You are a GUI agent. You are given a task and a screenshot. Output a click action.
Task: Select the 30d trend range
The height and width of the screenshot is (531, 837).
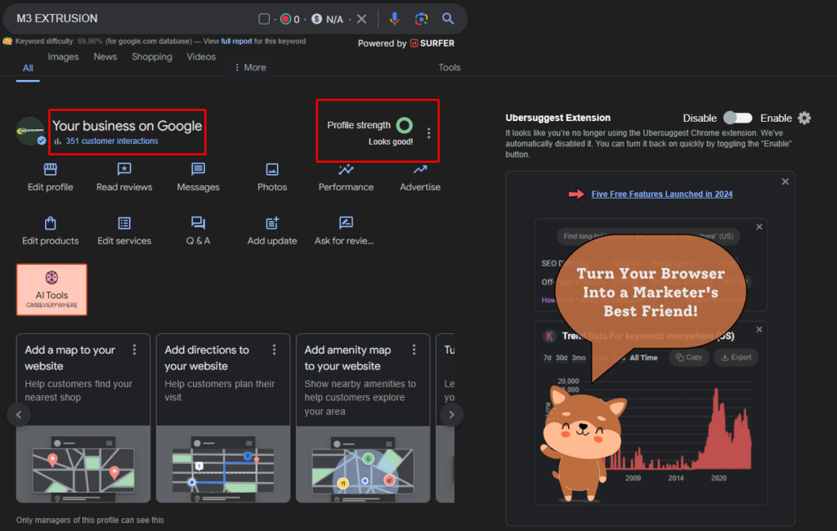pyautogui.click(x=562, y=358)
